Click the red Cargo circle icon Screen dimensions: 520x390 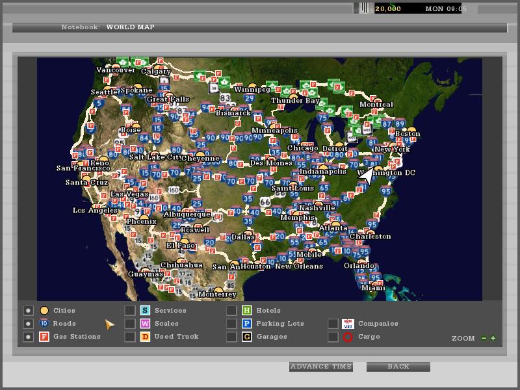[348, 337]
